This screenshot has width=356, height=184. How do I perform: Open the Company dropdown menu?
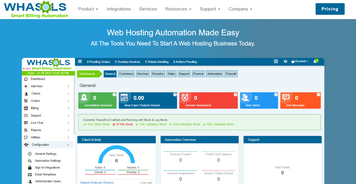(x=240, y=9)
